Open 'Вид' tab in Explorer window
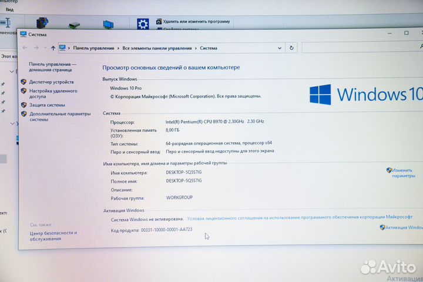Viewport: 423px width, 282px height. (x=9, y=9)
